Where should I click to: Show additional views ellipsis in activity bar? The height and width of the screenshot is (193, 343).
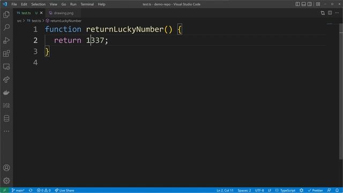point(6,131)
